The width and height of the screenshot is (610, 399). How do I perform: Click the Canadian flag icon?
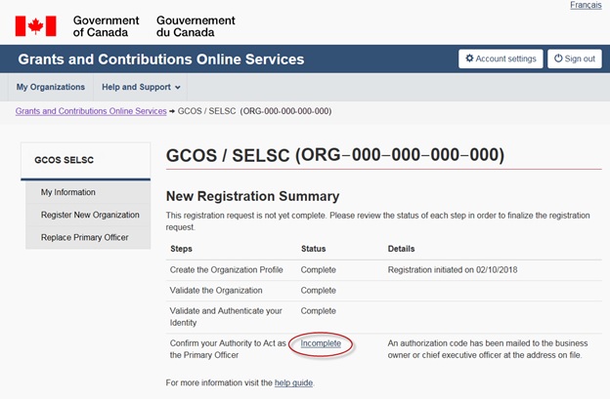tap(35, 25)
